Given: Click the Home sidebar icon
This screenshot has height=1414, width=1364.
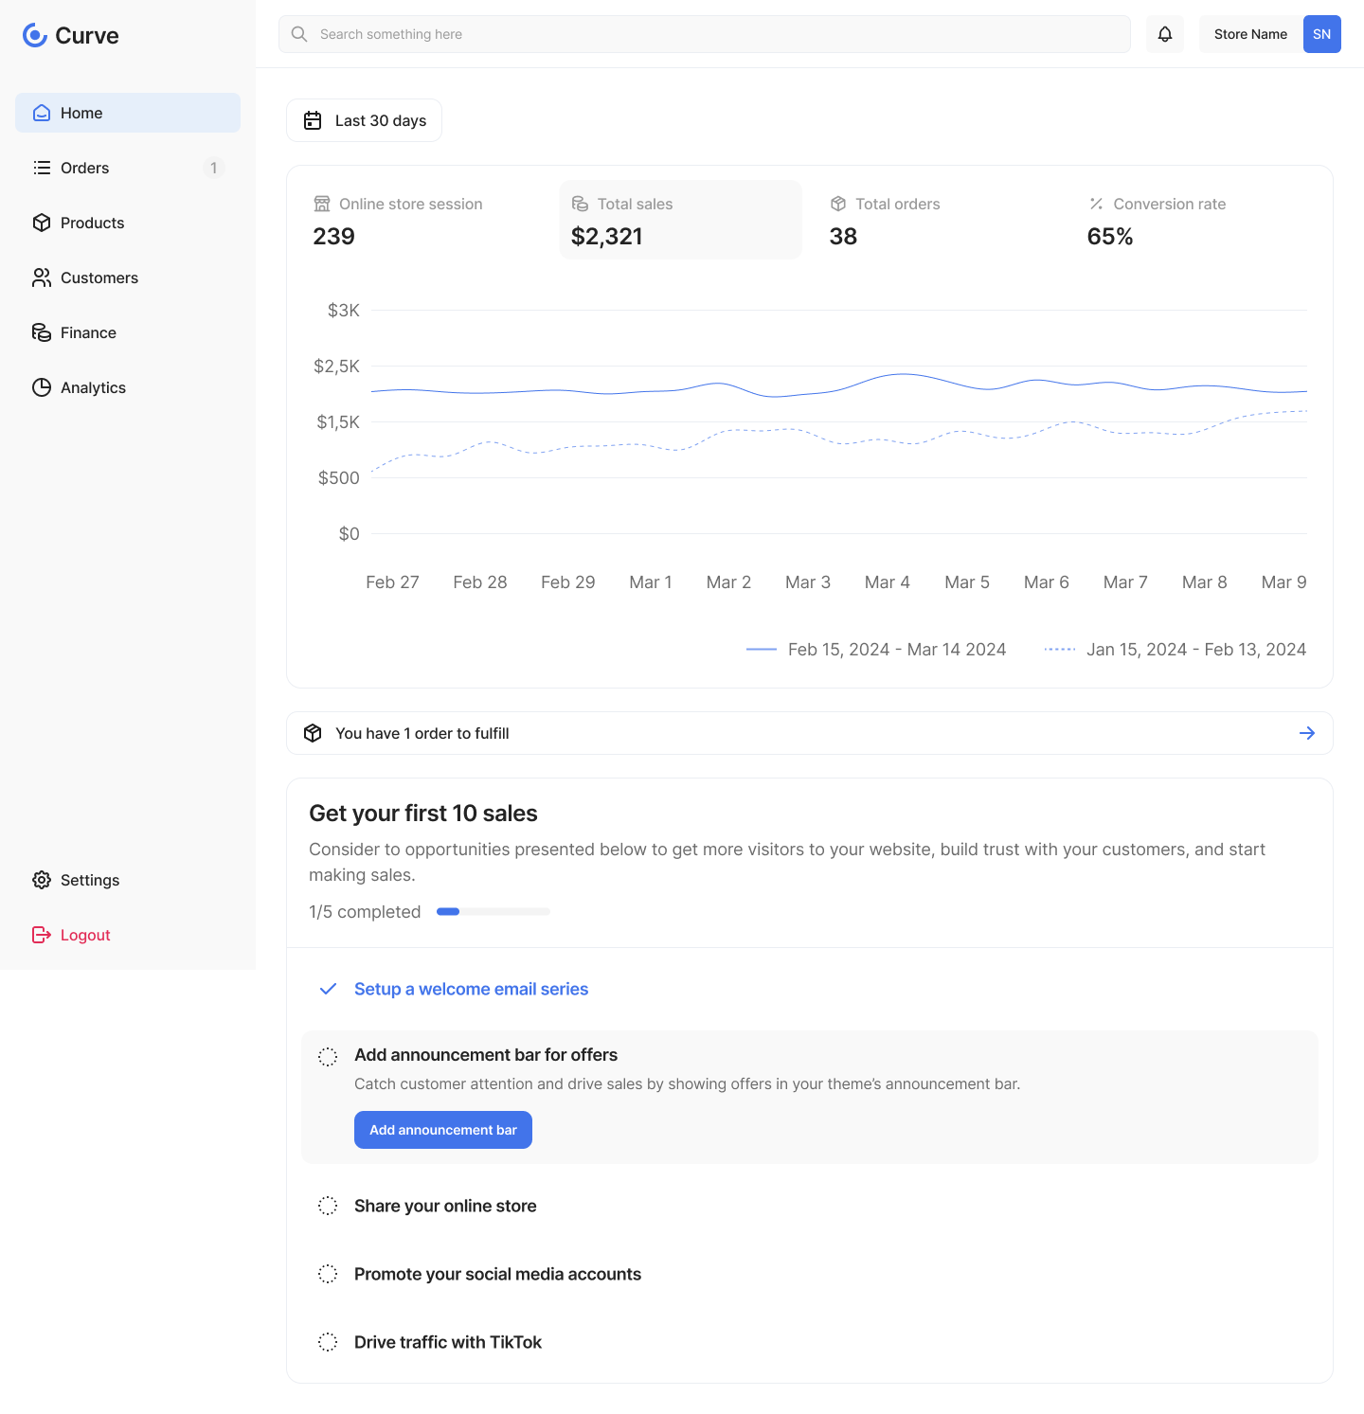Looking at the screenshot, I should 42,113.
